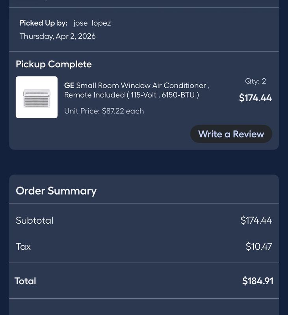Select the Subtotal label
The height and width of the screenshot is (315, 288).
click(35, 220)
